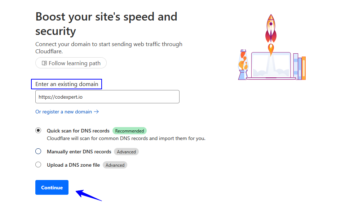Click the 'Boost your site's speed and security' heading
345x207 pixels.
click(106, 24)
